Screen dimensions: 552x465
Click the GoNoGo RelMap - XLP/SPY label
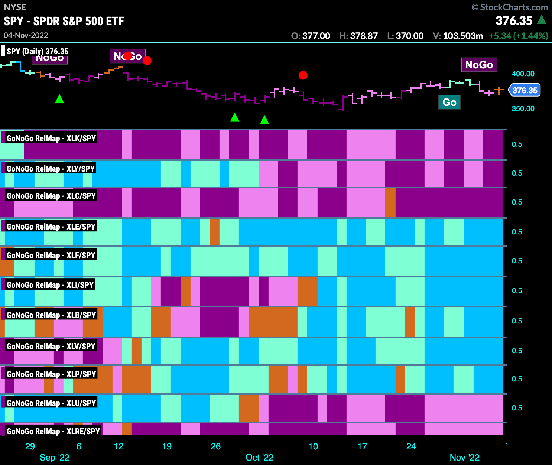point(51,374)
